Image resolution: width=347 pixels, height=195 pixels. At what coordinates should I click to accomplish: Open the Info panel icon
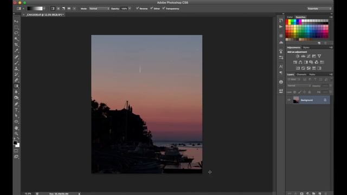tap(281, 82)
